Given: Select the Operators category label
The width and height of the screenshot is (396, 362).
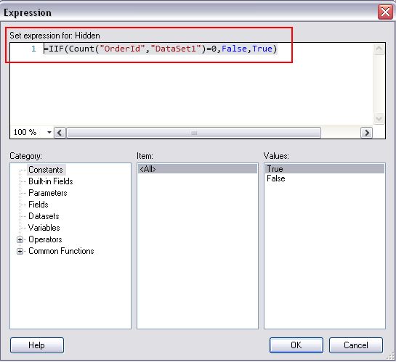Looking at the screenshot, I should (45, 239).
